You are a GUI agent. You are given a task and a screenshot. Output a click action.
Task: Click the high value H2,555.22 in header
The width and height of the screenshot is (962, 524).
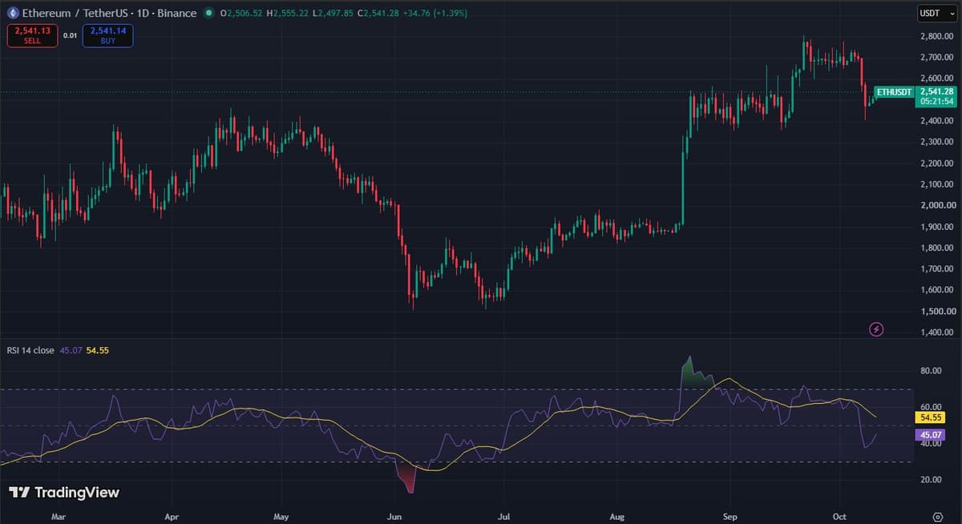(x=289, y=14)
